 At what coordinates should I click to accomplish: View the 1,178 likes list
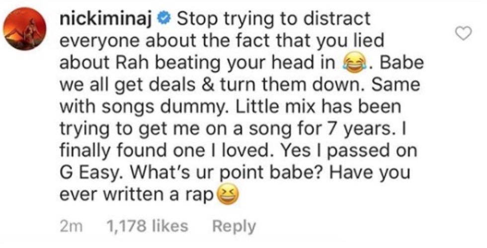pyautogui.click(x=147, y=226)
